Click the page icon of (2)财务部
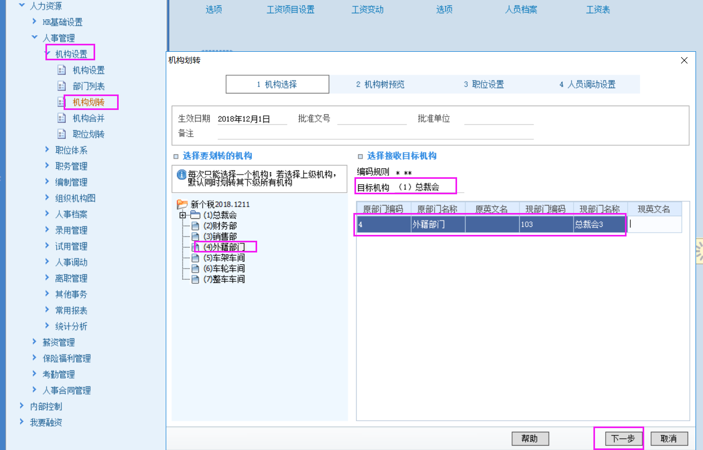The image size is (703, 450). tap(195, 226)
